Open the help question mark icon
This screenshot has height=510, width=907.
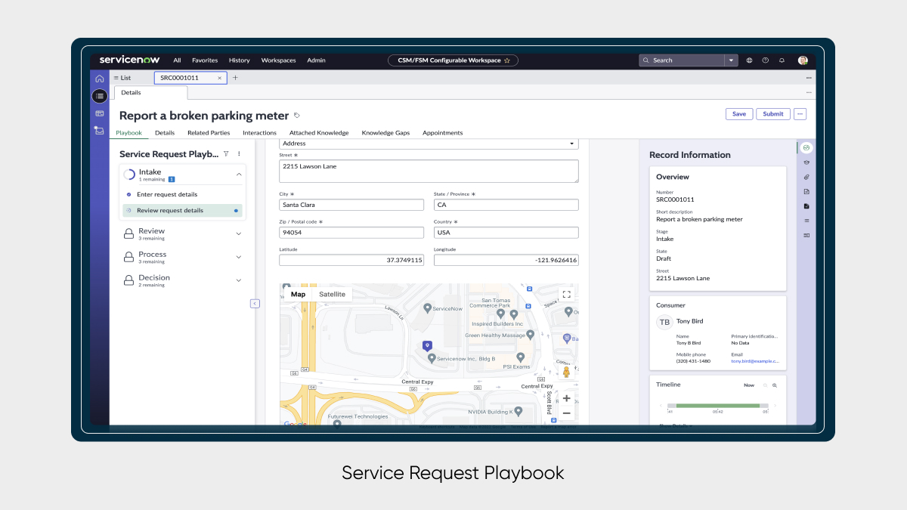coord(765,60)
